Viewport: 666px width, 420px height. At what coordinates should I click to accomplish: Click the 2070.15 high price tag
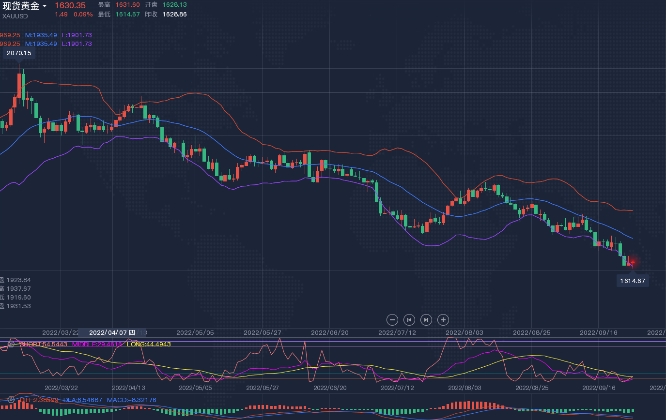19,53
